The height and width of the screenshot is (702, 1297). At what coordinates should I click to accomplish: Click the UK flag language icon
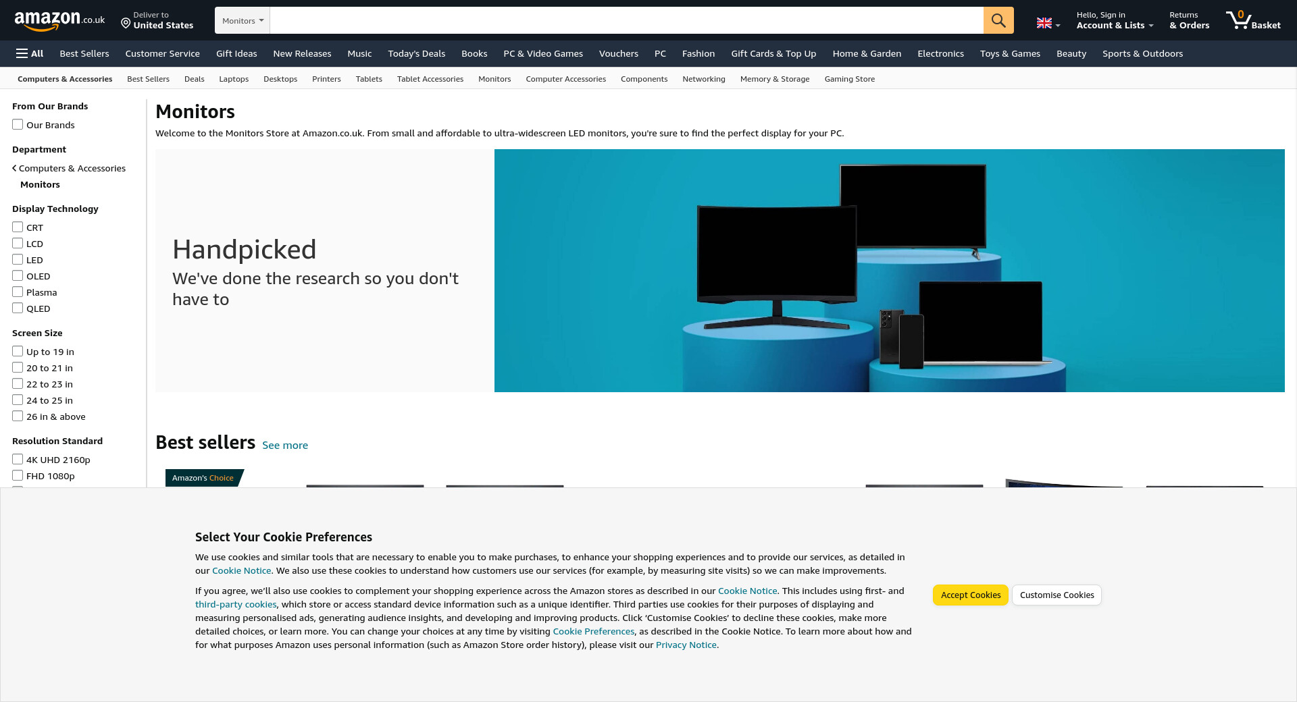pyautogui.click(x=1044, y=23)
